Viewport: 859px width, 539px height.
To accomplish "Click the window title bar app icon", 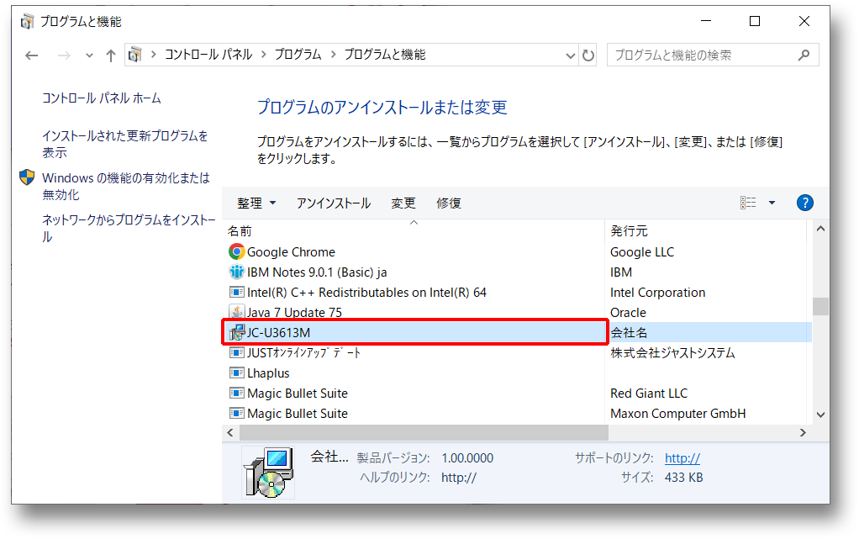I will click(27, 21).
